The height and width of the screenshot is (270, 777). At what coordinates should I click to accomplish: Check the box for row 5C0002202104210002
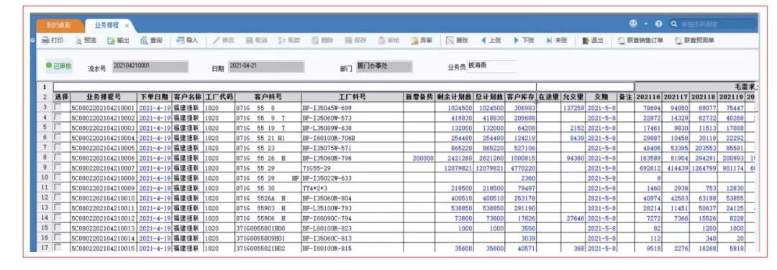click(58, 118)
